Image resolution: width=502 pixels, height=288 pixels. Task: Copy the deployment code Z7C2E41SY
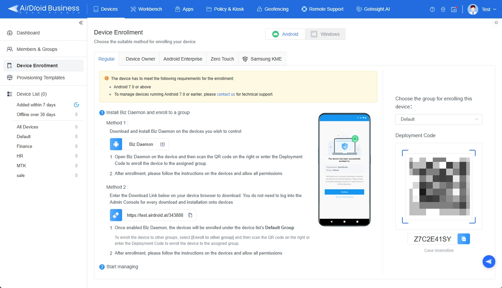tap(464, 239)
